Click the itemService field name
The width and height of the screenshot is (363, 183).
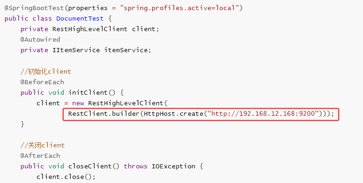[126, 50]
